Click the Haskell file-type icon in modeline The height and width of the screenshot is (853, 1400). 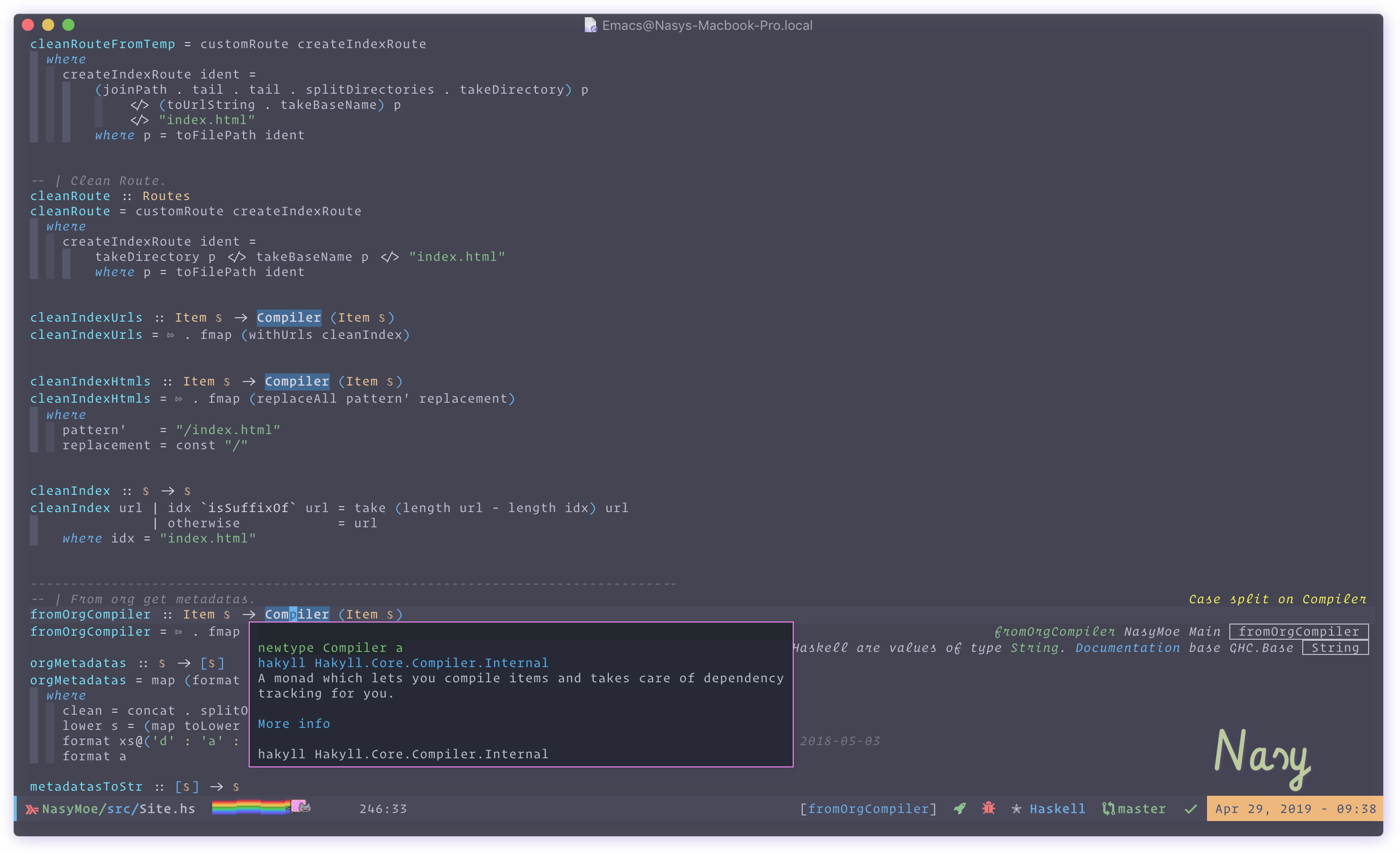pos(32,808)
